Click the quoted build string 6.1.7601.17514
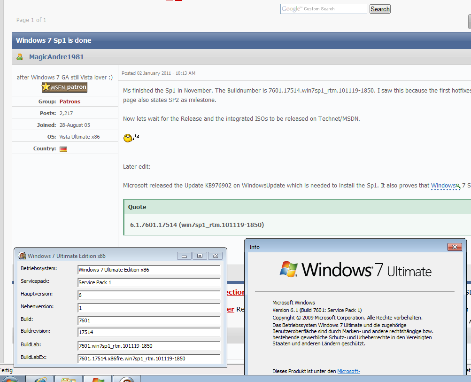 (197, 225)
